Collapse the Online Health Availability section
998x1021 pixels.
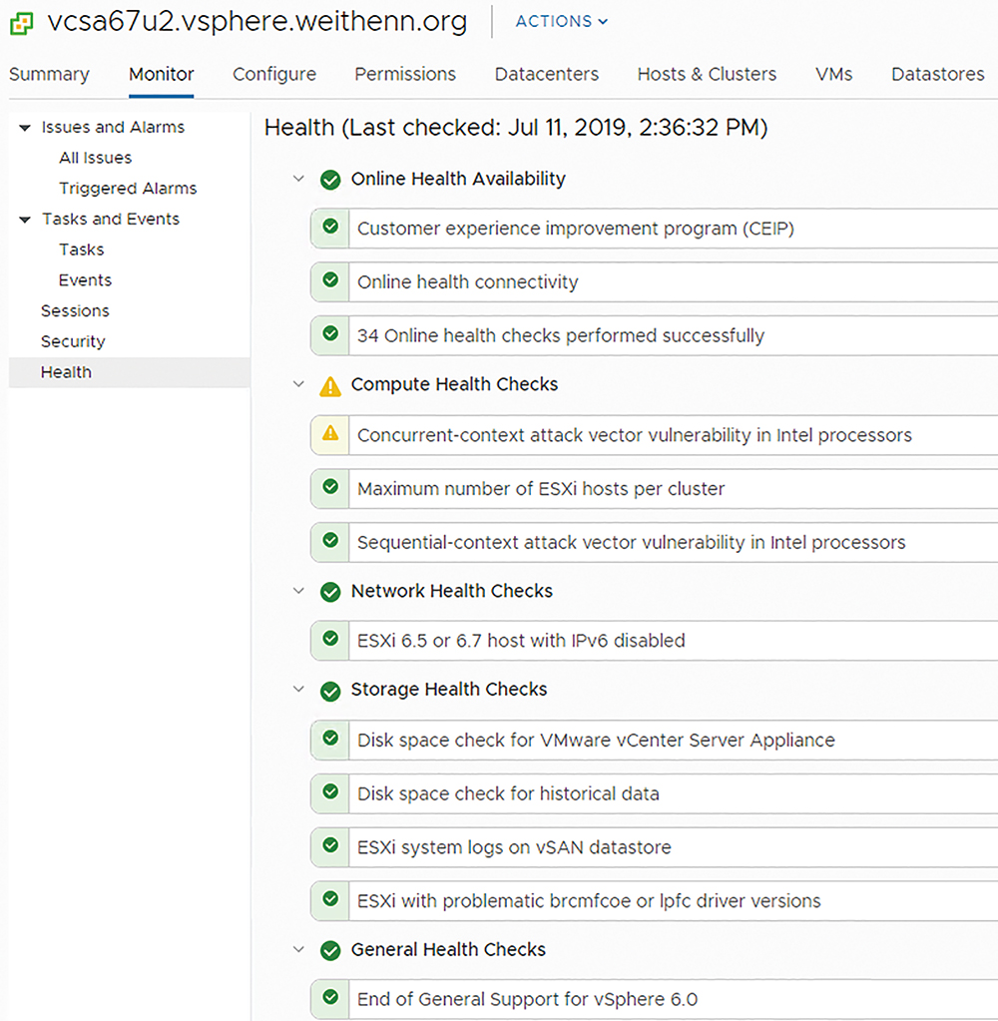(x=298, y=179)
